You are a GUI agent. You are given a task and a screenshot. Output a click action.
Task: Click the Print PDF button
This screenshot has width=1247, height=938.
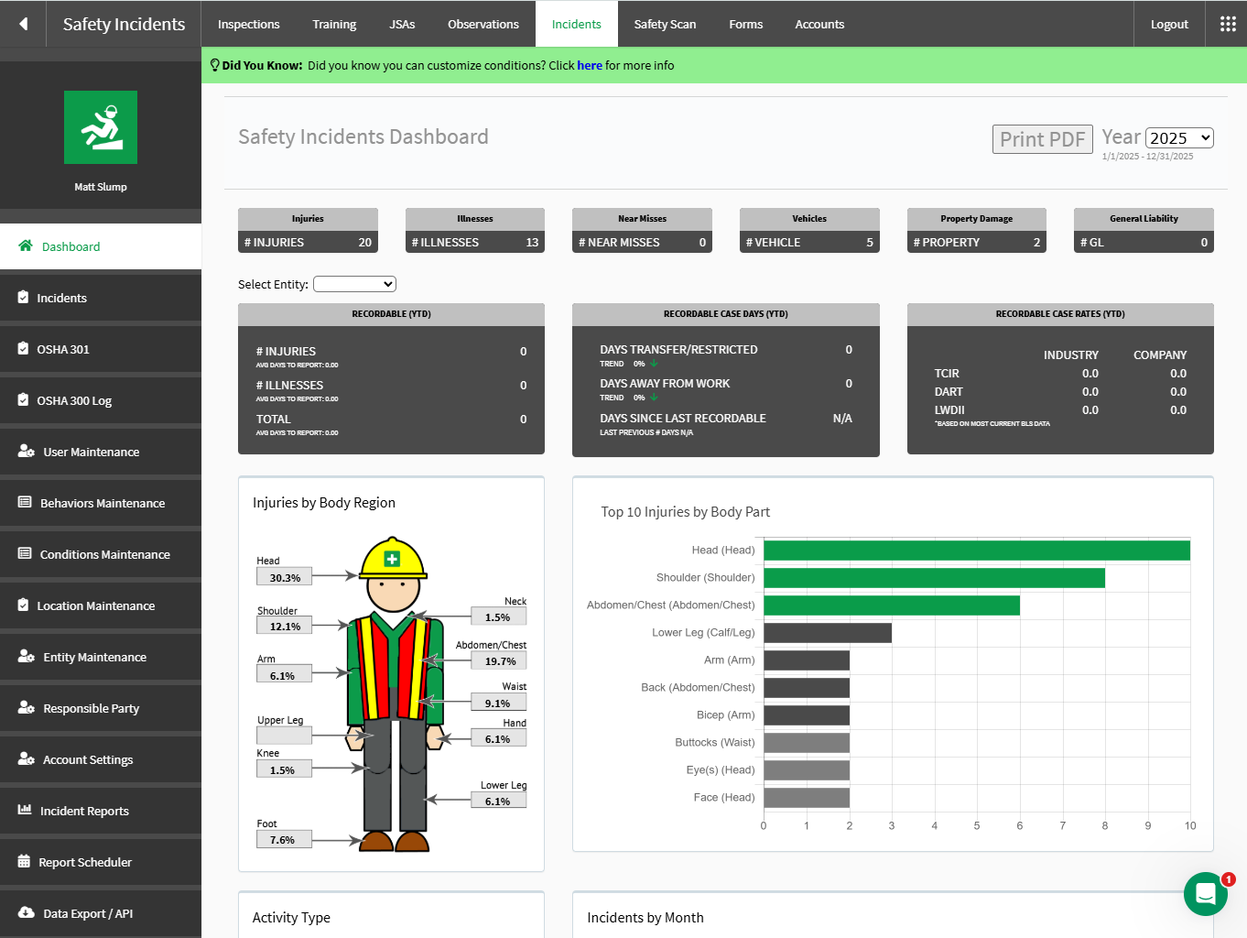click(x=1043, y=139)
